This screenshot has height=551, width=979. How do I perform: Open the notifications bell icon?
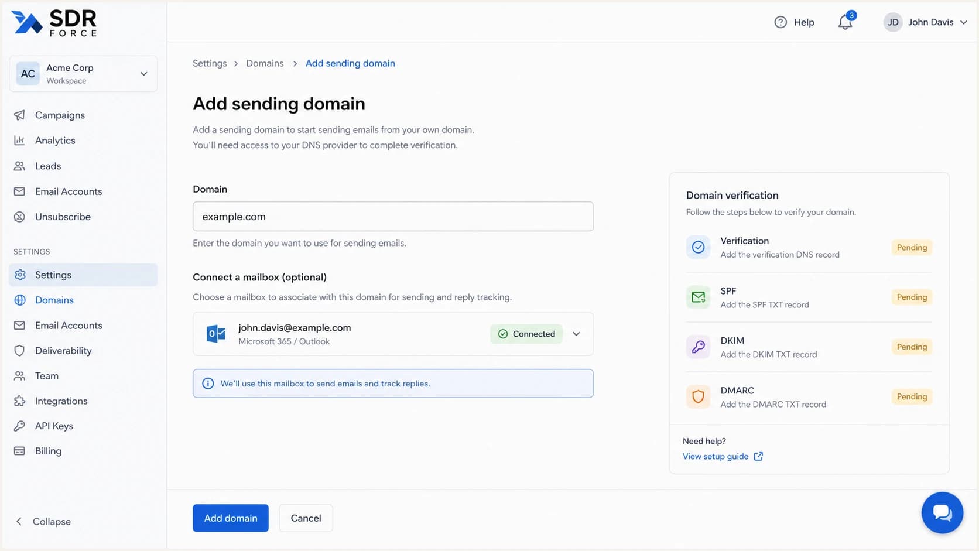[845, 22]
